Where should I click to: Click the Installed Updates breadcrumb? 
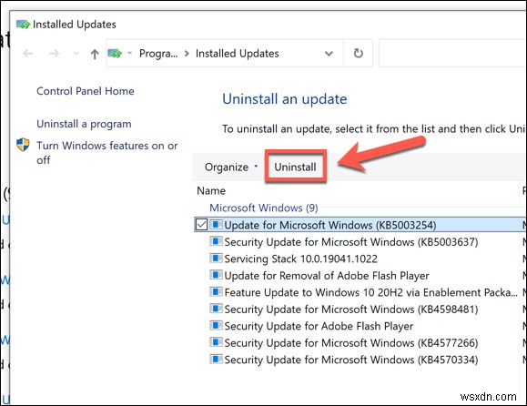238,54
